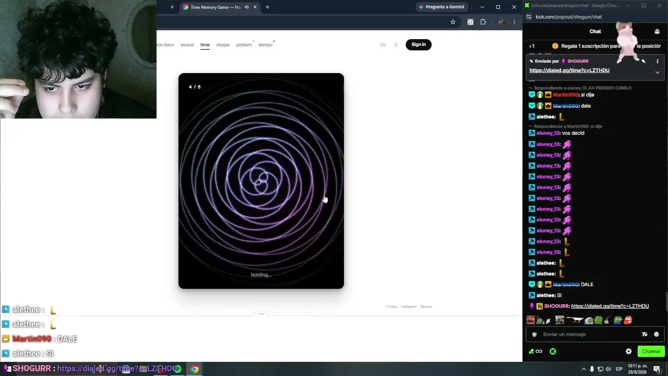Open pinned message three-dot options
Screen dimensions: 668x376
[x=657, y=62]
